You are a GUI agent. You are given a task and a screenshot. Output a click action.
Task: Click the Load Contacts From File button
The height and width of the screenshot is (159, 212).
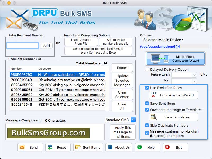81,42
